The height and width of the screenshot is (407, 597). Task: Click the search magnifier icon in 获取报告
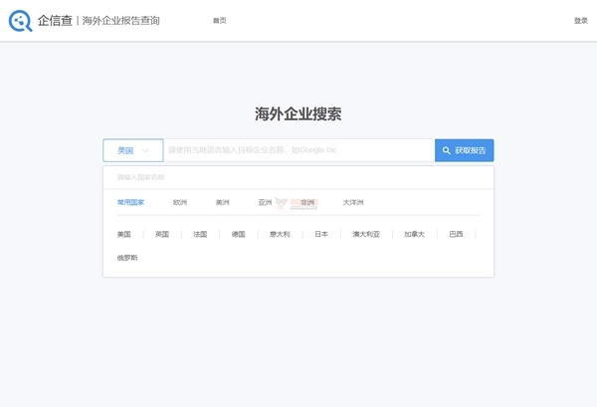pos(446,151)
